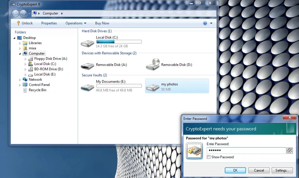Screen dimensions: 299x178
Task: Select the Removable Disk (A:) drive icon
Action: [87, 66]
